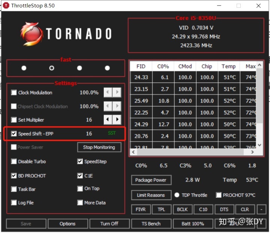This screenshot has height=233, width=270.
Task: Select the second profile radio button
Action: [52, 68]
